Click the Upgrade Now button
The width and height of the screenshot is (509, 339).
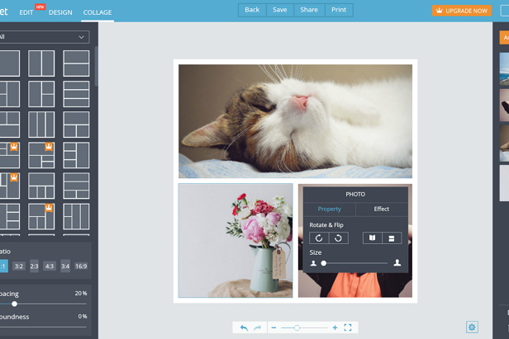point(461,11)
